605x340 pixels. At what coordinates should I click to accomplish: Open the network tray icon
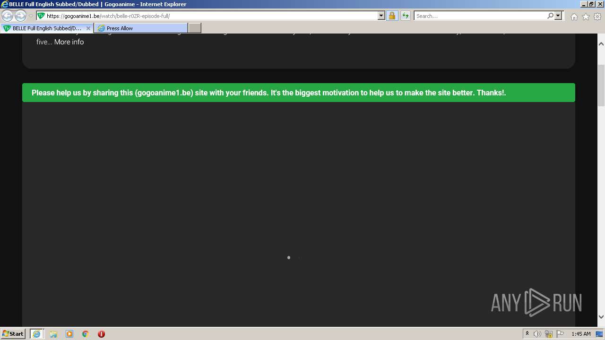549,334
